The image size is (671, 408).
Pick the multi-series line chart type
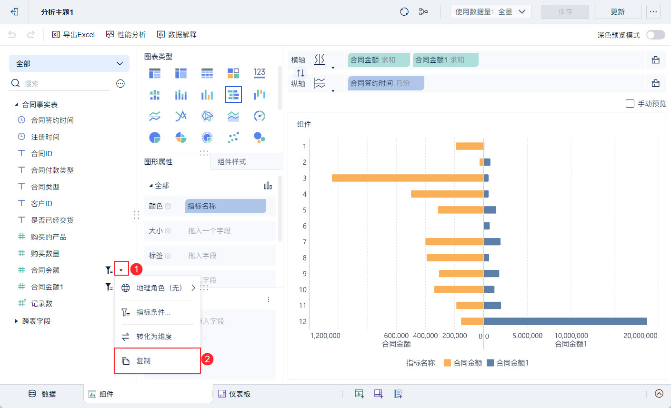click(x=181, y=116)
